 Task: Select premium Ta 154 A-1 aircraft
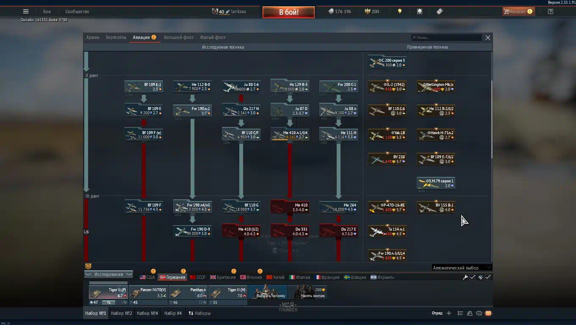tap(387, 231)
